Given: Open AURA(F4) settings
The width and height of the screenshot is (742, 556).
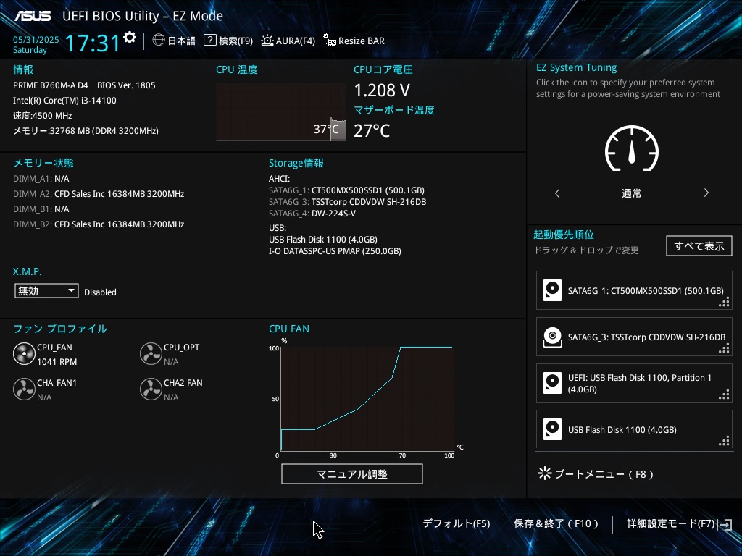Looking at the screenshot, I should coord(296,41).
